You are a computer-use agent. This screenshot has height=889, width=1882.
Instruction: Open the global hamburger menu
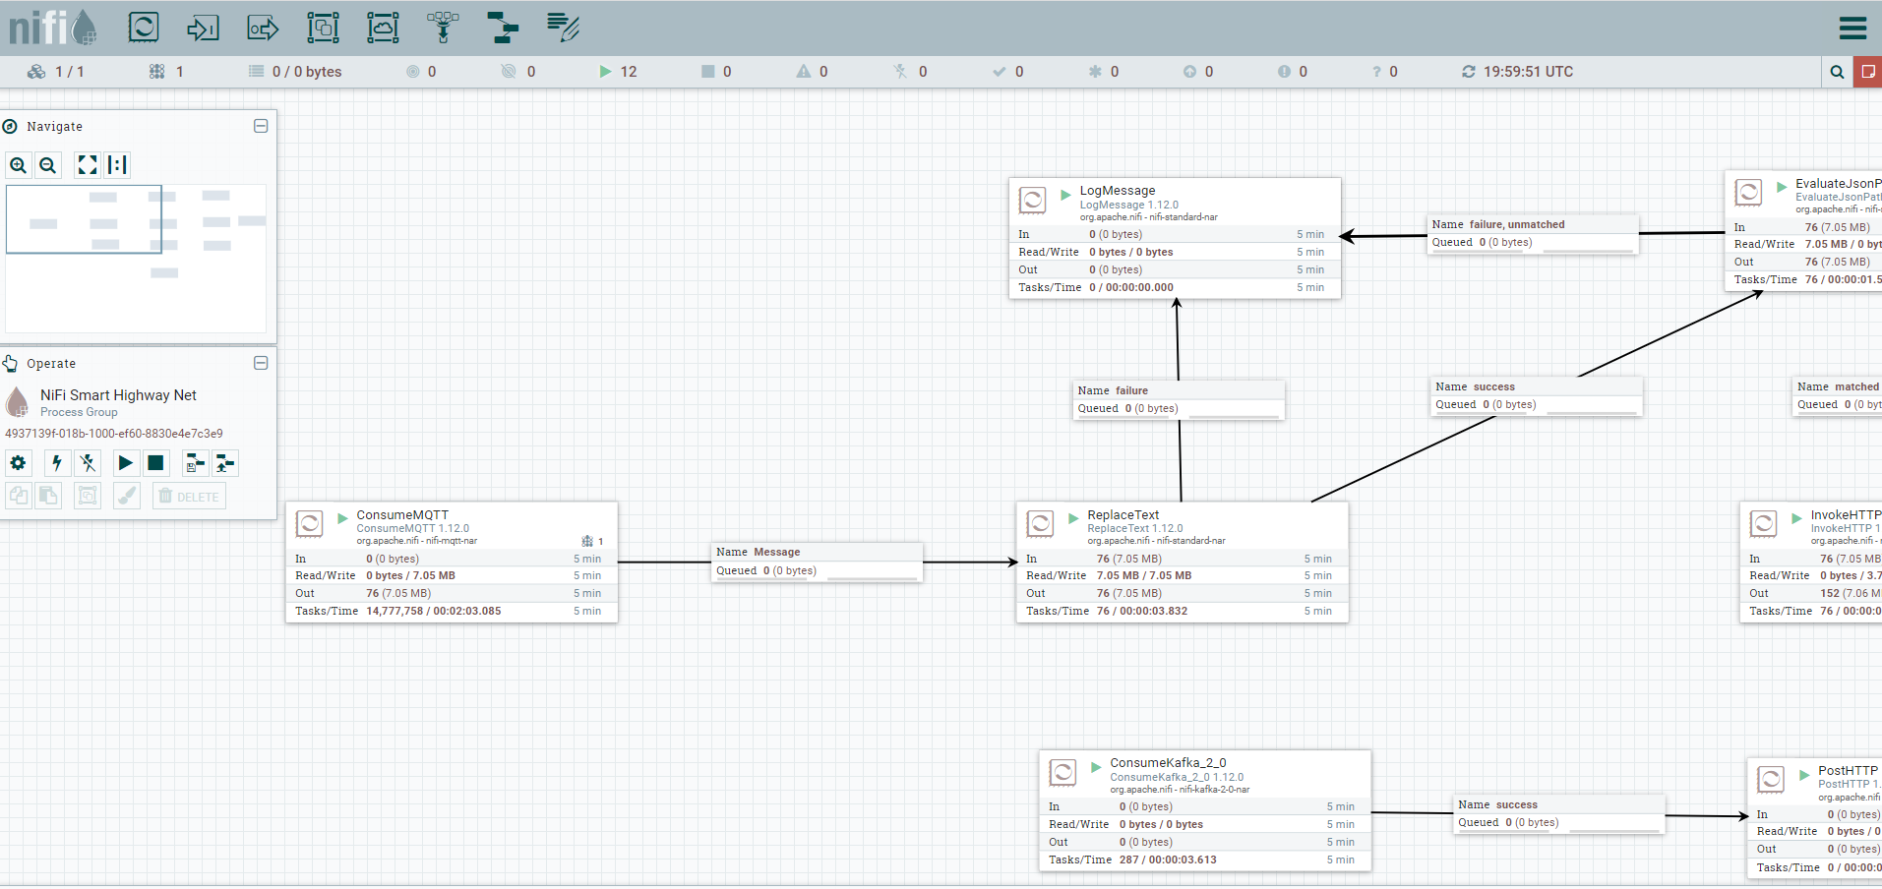(1852, 28)
